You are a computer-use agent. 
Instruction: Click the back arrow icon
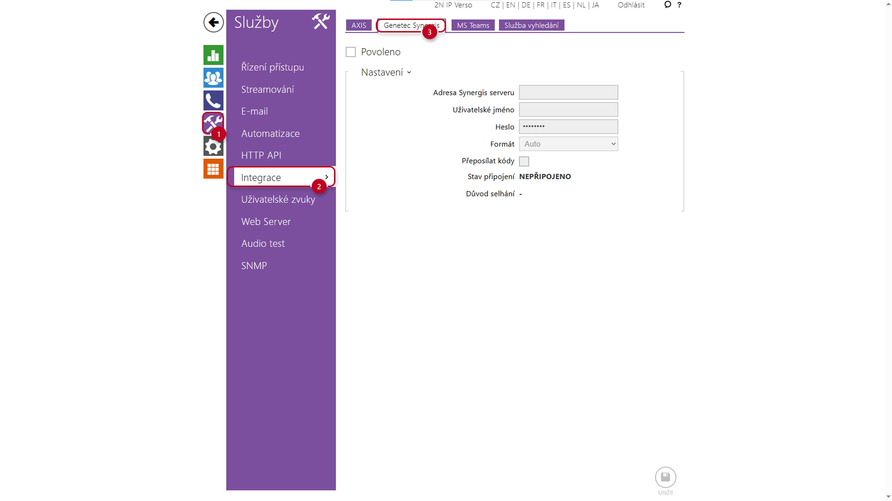[213, 22]
